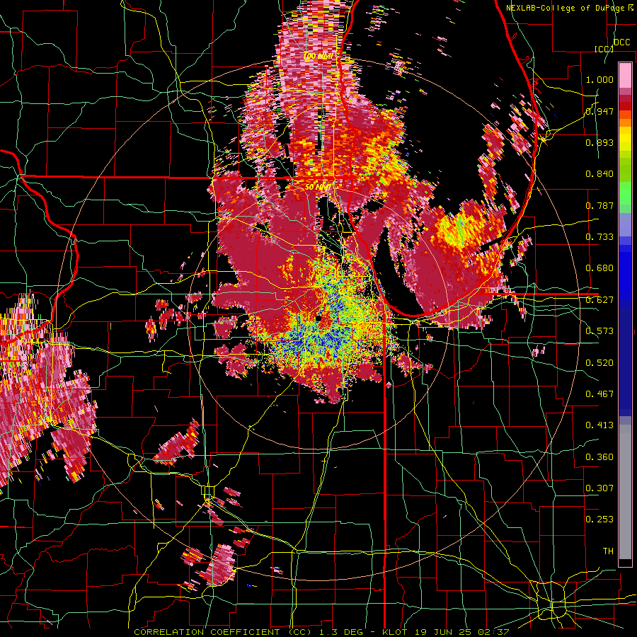Select the "0.947" scale value
Image resolution: width=637 pixels, height=637 pixels.
coord(599,111)
